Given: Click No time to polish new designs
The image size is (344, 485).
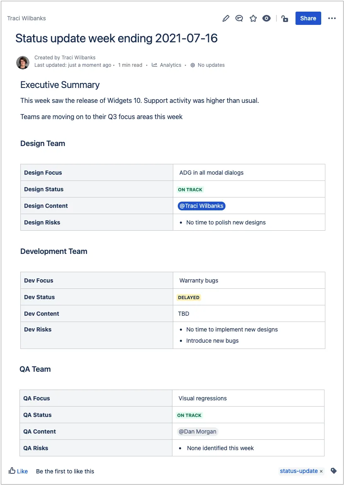Looking at the screenshot, I should click(x=226, y=222).
